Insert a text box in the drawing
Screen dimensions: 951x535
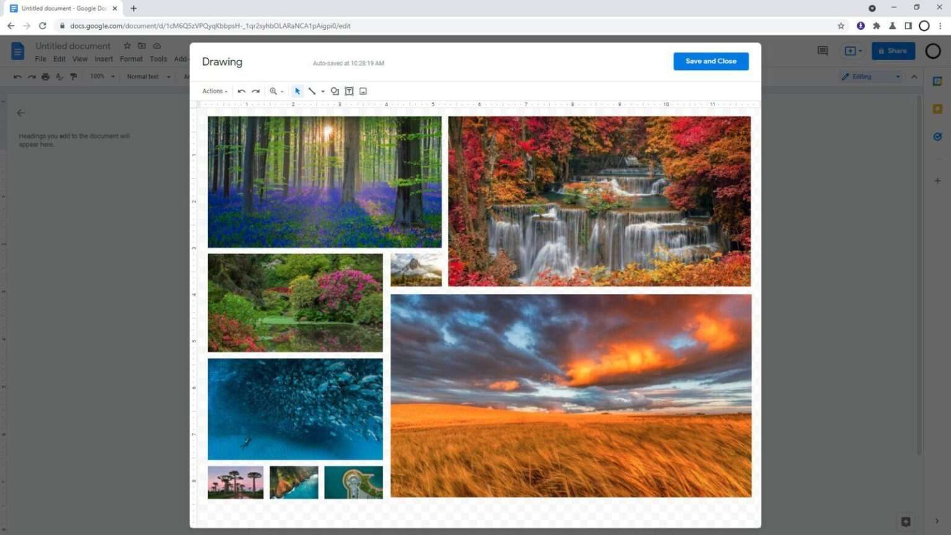349,91
